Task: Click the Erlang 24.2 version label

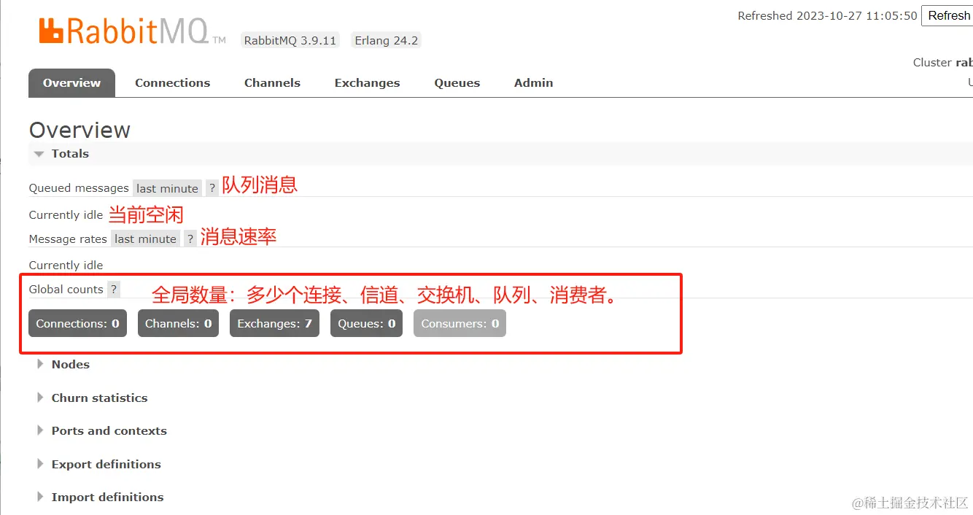Action: [387, 40]
